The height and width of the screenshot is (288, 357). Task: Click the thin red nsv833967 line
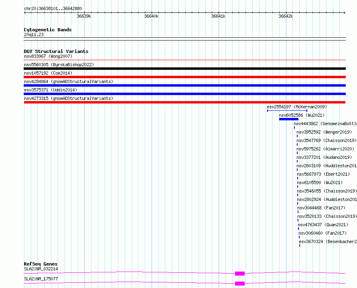pos(185,60)
